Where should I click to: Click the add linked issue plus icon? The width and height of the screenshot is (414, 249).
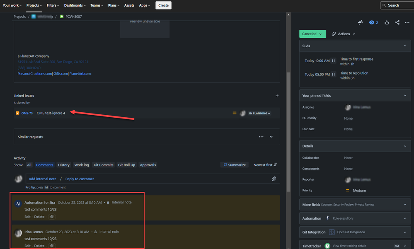[x=277, y=96]
